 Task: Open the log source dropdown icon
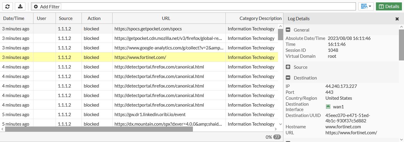[366, 6]
